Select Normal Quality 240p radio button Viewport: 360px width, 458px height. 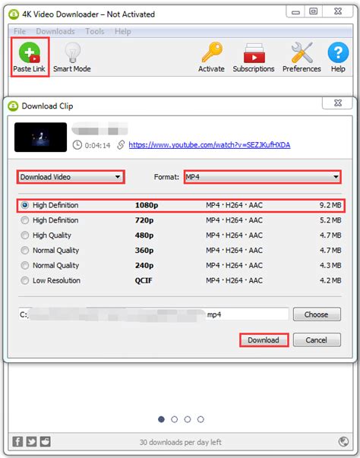25,265
